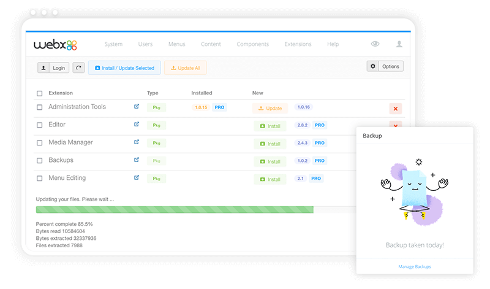490x289 pixels.
Task: Open external link for Backups
Action: click(x=137, y=160)
